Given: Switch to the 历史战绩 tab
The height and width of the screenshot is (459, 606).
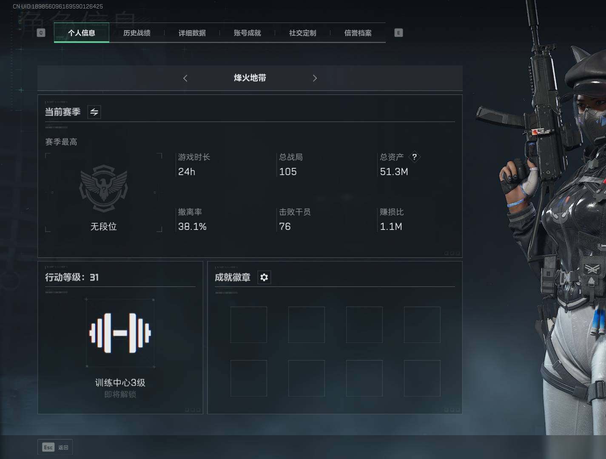Looking at the screenshot, I should click(x=137, y=33).
